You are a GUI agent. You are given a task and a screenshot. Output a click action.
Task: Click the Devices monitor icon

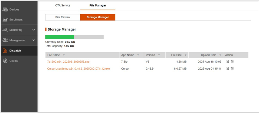coord(5,9)
